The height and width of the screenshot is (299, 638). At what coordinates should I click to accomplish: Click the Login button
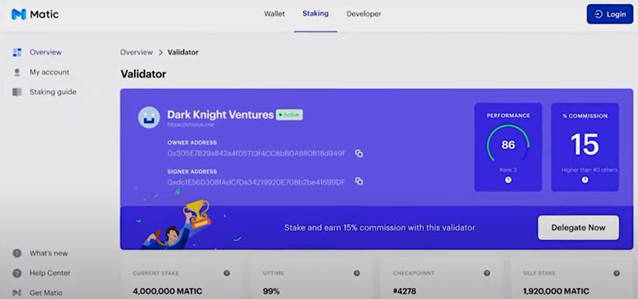610,14
